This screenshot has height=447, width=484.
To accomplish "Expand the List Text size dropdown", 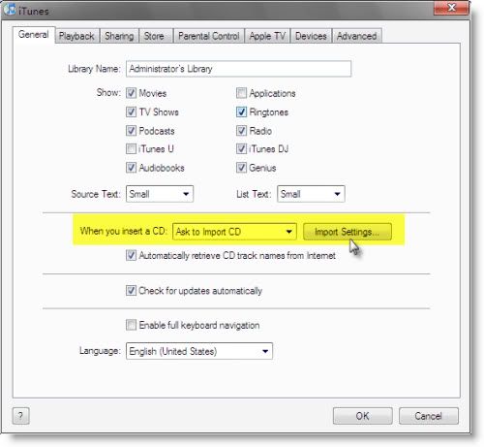I will pyautogui.click(x=311, y=194).
